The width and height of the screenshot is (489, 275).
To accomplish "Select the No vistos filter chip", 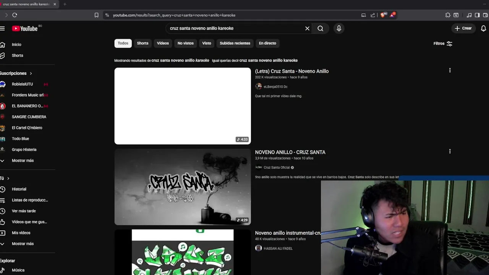I will tap(186, 43).
